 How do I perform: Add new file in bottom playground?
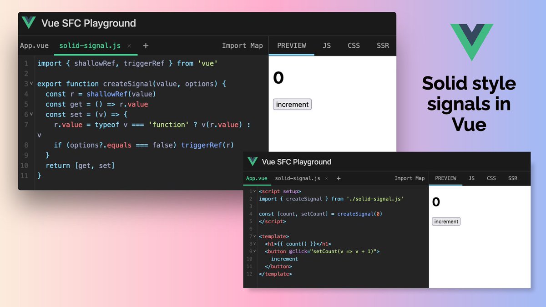[338, 178]
